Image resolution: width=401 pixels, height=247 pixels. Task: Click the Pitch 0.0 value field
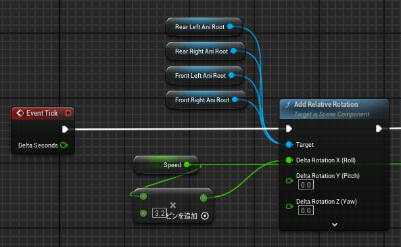pos(306,185)
